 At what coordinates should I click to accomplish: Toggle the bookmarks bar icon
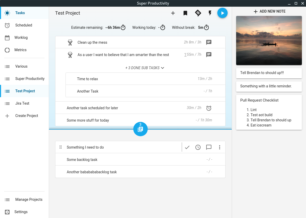point(185,13)
